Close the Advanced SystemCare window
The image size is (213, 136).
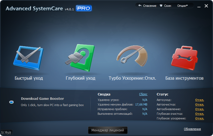point(206,6)
